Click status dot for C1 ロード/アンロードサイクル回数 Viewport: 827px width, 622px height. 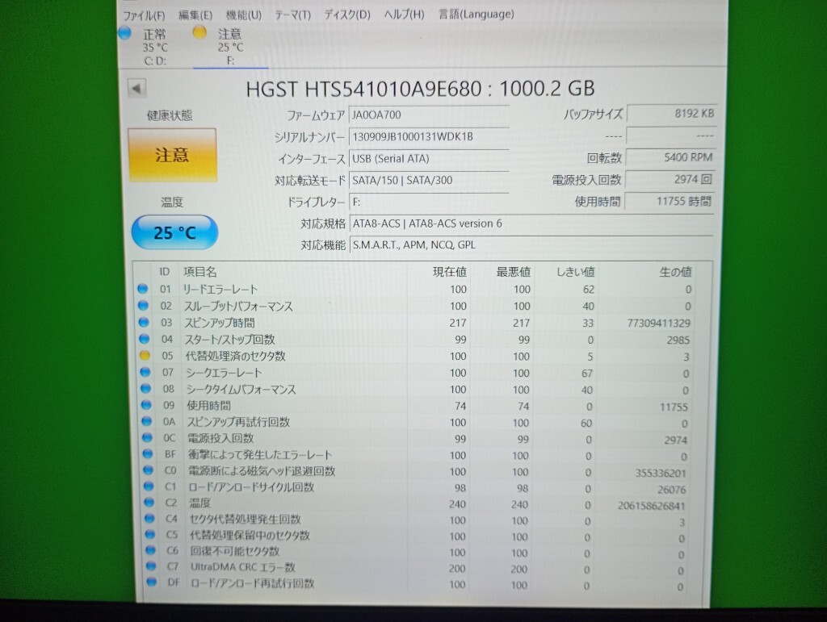pyautogui.click(x=149, y=486)
